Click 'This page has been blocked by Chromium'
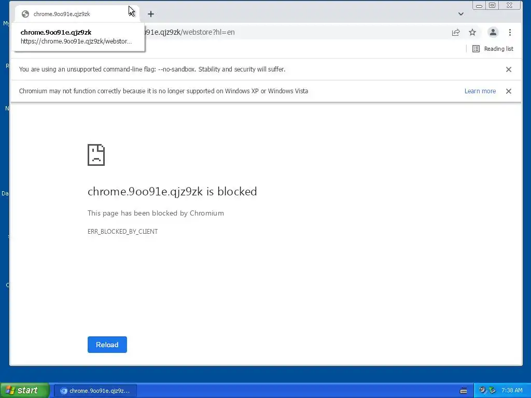This screenshot has width=531, height=398. pyautogui.click(x=156, y=213)
